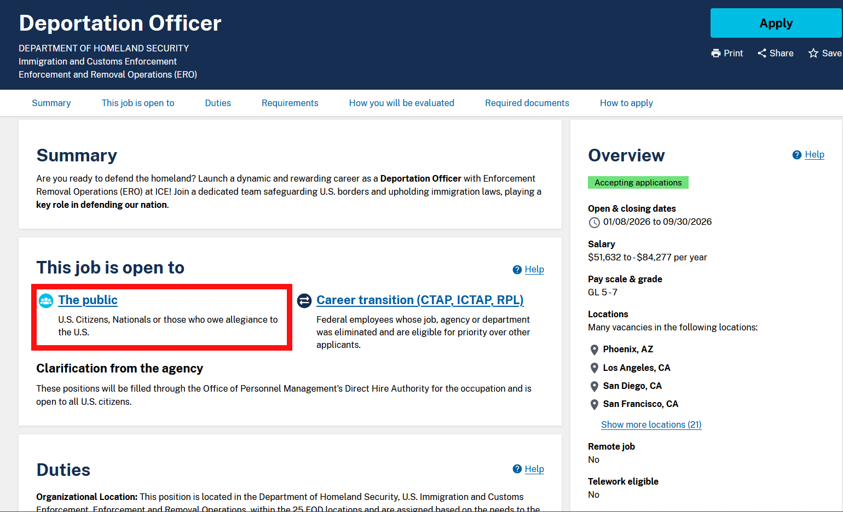Click the map pin beside Los Angeles, CA
The image size is (843, 512).
tap(594, 368)
